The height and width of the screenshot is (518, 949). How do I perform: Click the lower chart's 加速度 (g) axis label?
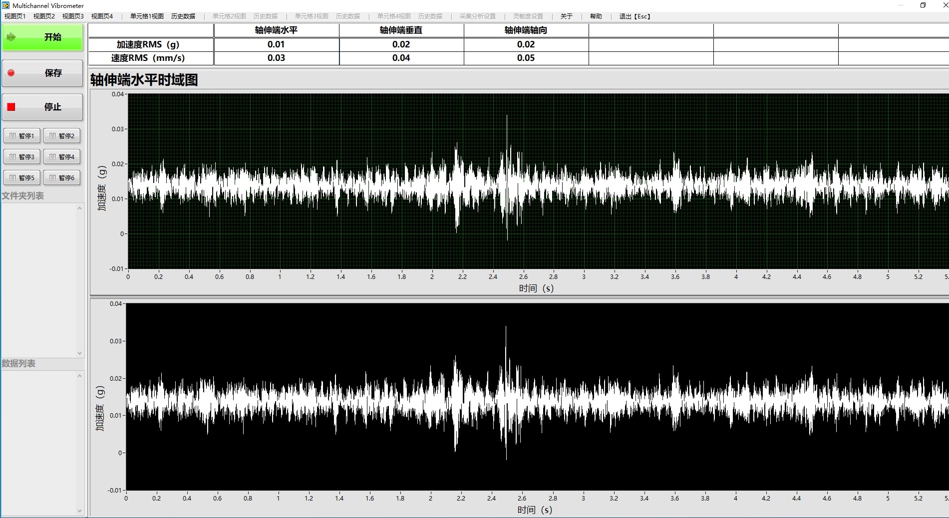click(100, 408)
